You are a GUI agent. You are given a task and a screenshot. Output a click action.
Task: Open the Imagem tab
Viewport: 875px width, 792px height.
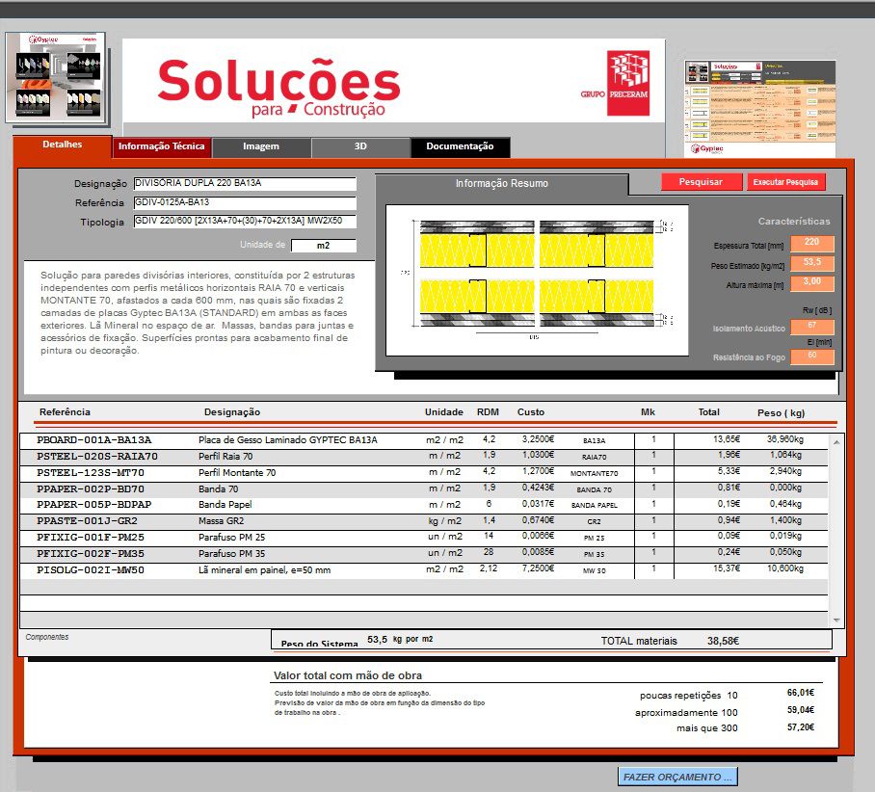coord(261,146)
